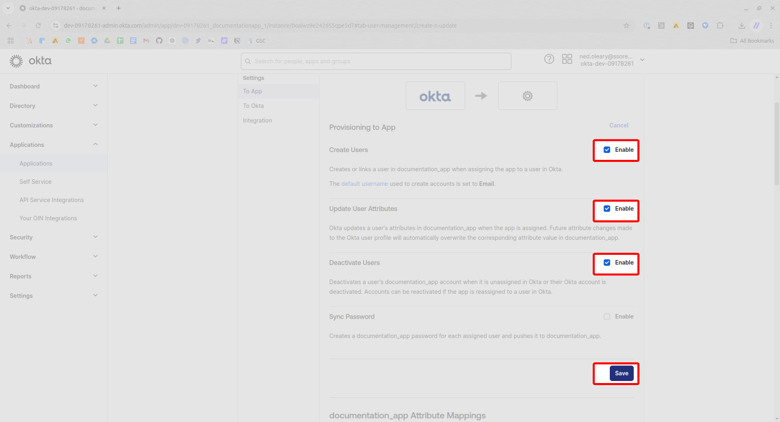Open the browser extensions puzzle icon
Screen dimensions: 780x422
point(720,26)
